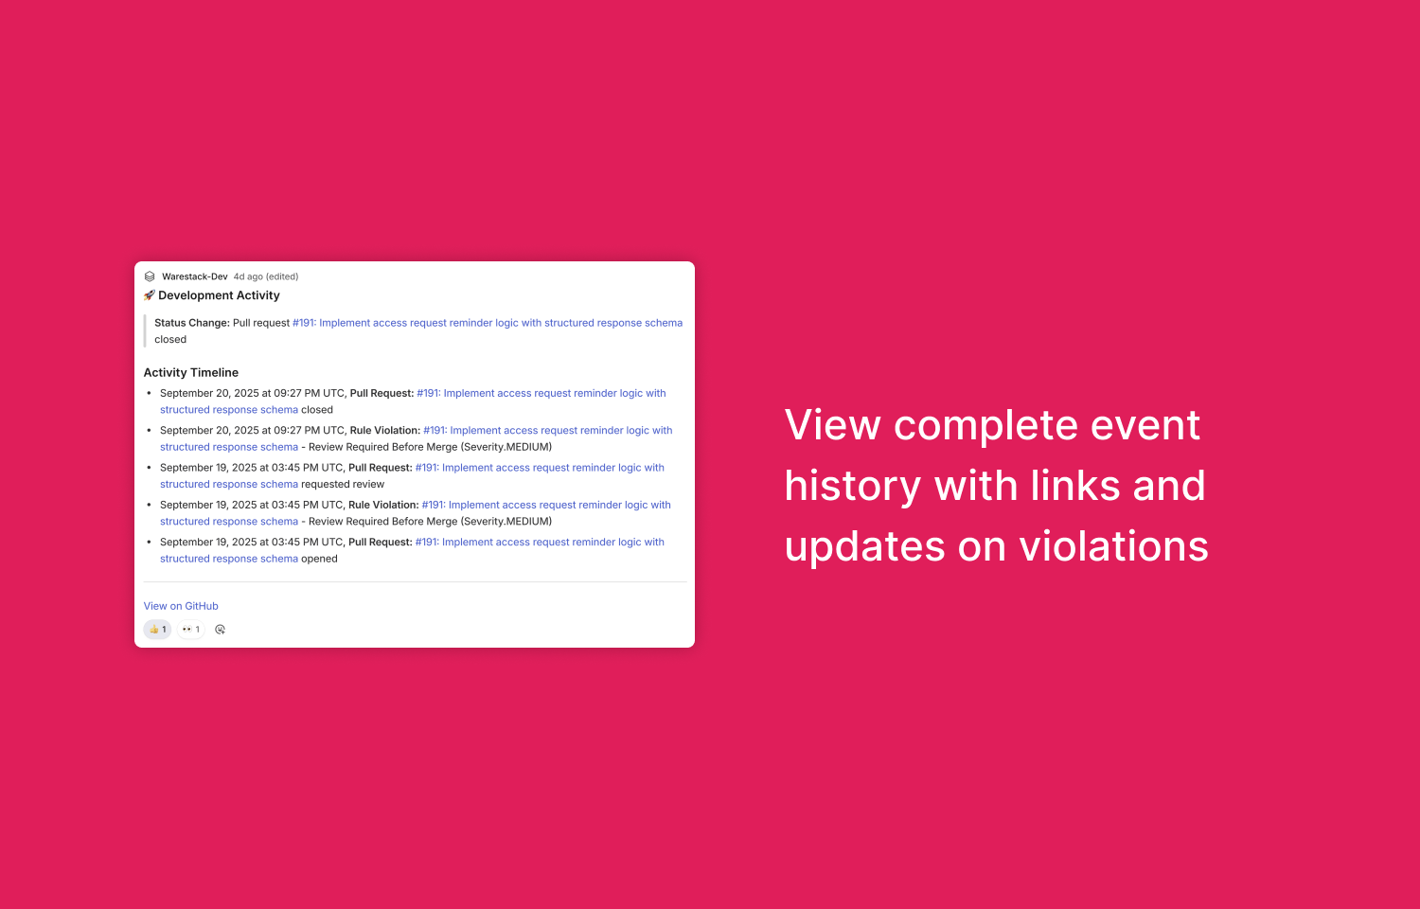The height and width of the screenshot is (909, 1420).
Task: Click September 20 'Review Required Before Merge' text
Action: (430, 447)
